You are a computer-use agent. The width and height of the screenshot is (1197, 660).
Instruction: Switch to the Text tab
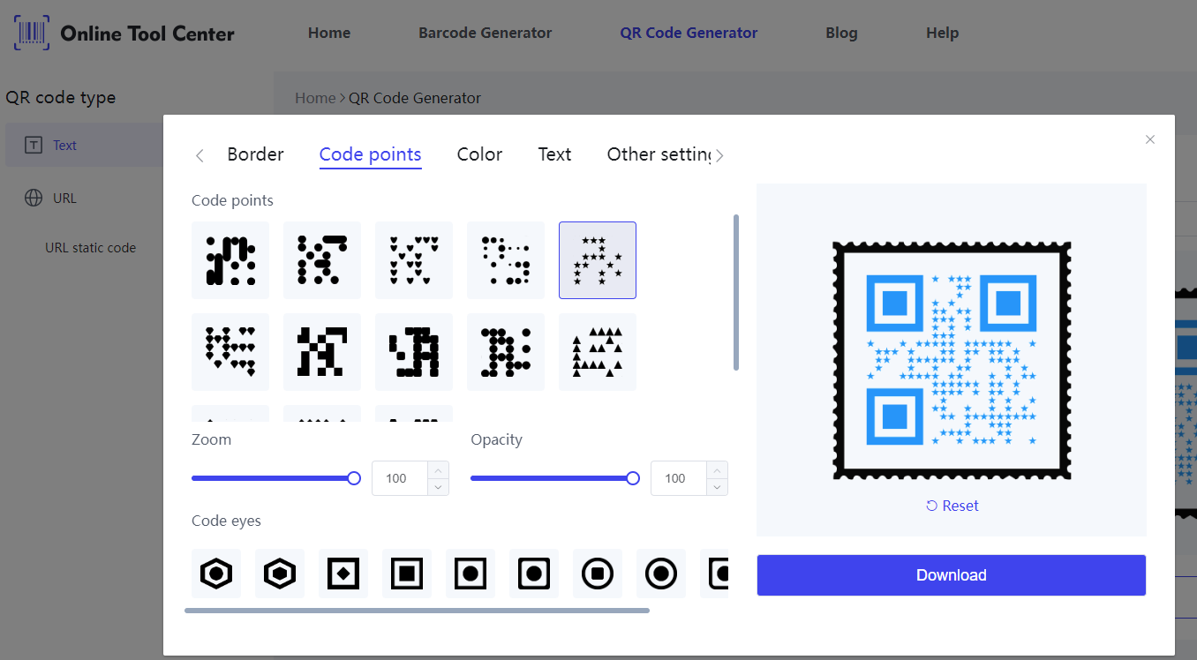click(x=554, y=154)
